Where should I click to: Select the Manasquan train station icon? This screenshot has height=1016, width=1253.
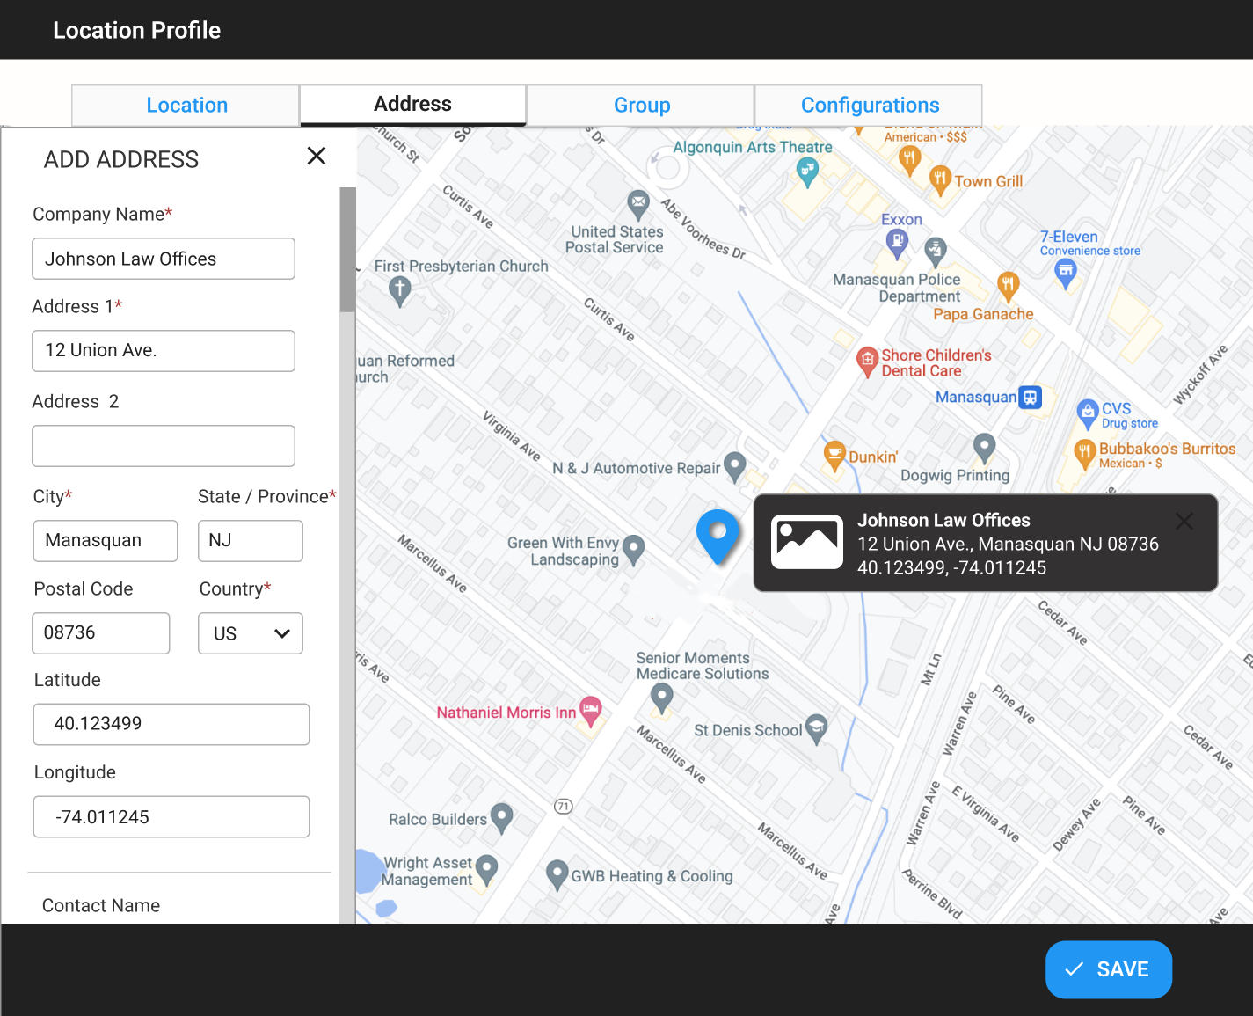point(1030,398)
